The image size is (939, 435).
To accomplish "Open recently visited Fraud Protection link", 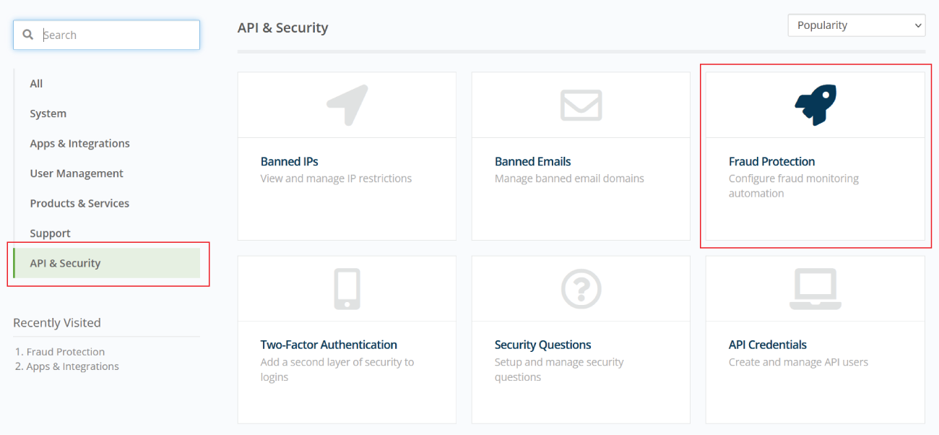I will [x=66, y=352].
